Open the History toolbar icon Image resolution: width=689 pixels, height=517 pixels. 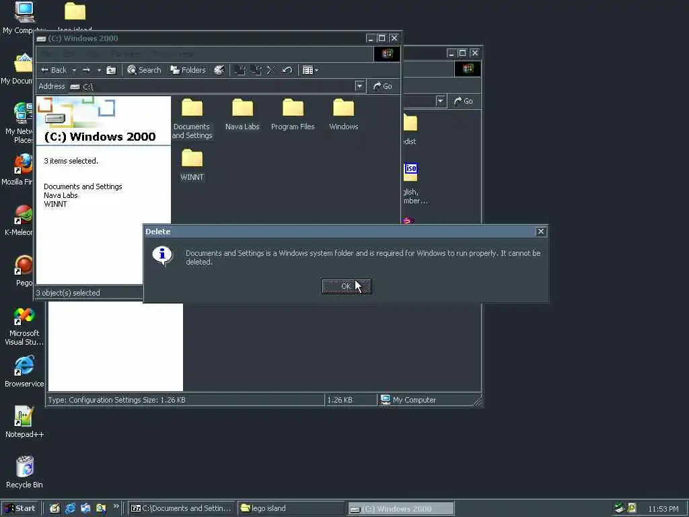[x=219, y=70]
